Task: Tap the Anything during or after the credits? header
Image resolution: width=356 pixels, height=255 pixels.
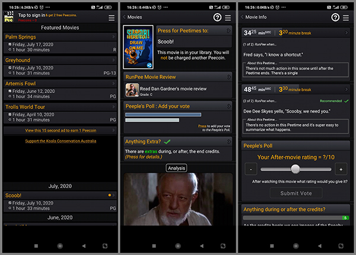Action: tap(284, 209)
